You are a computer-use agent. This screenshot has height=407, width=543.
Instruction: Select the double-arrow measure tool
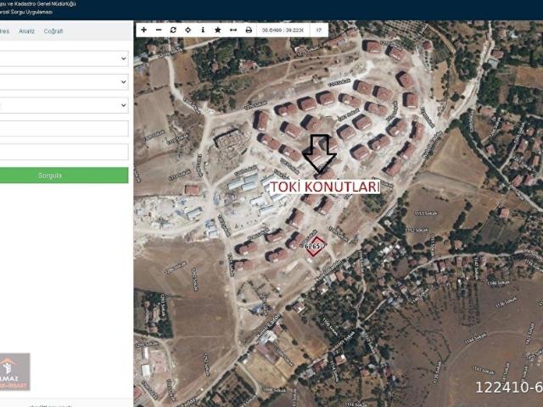tap(233, 31)
